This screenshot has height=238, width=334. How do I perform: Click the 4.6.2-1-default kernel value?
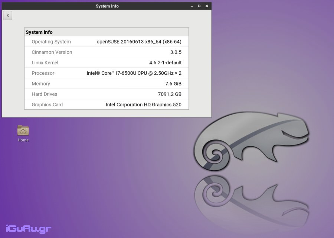point(165,62)
